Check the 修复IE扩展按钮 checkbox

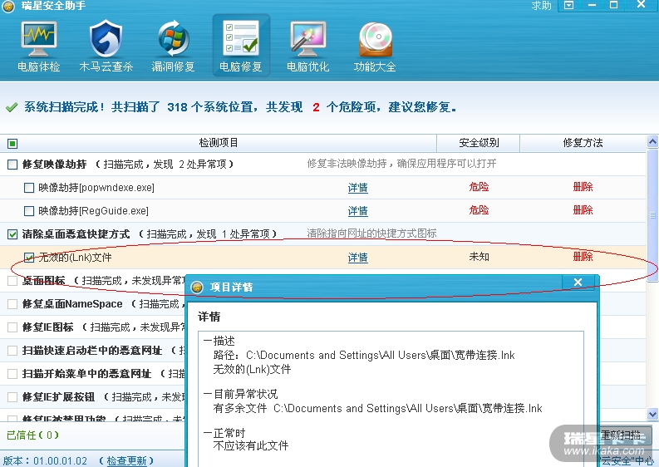tap(12, 397)
